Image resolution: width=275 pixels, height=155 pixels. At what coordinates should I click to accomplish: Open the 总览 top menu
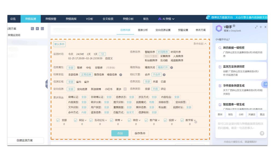point(13,19)
